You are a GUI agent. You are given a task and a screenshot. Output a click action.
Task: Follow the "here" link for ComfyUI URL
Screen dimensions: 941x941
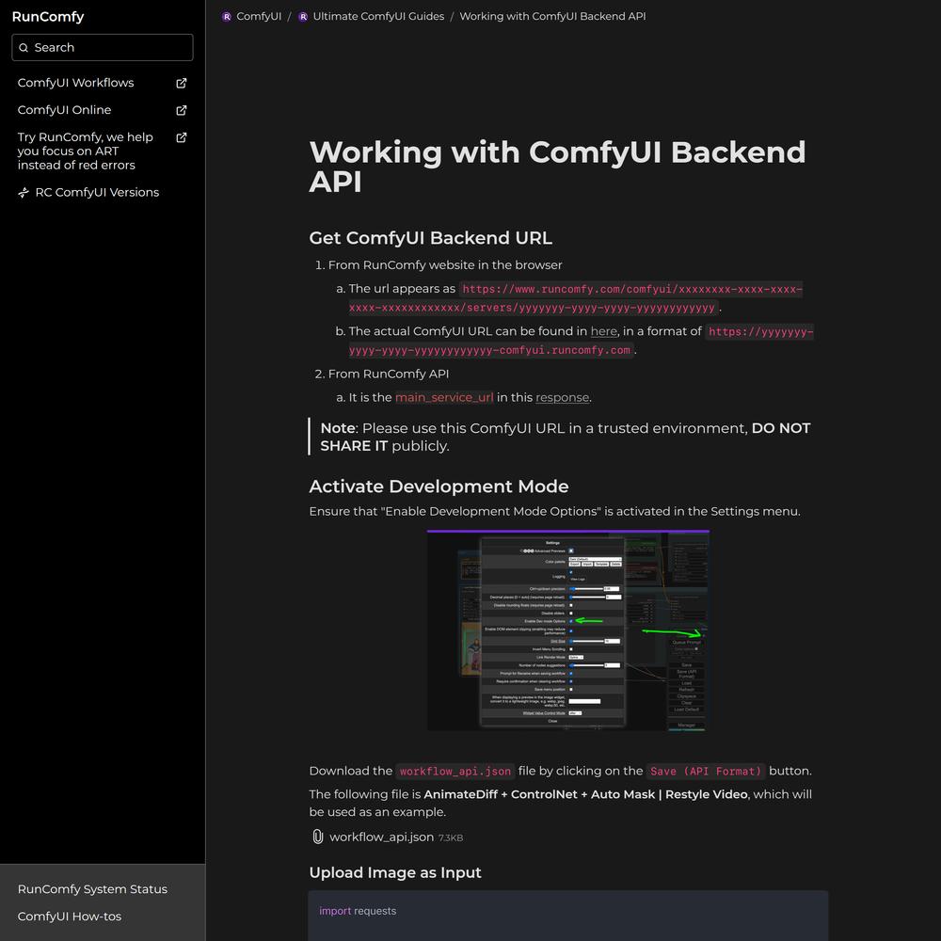pos(604,331)
